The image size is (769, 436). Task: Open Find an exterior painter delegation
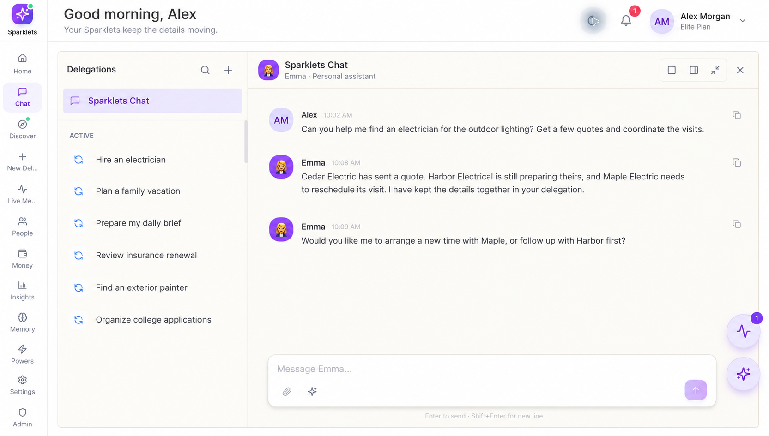(x=152, y=287)
